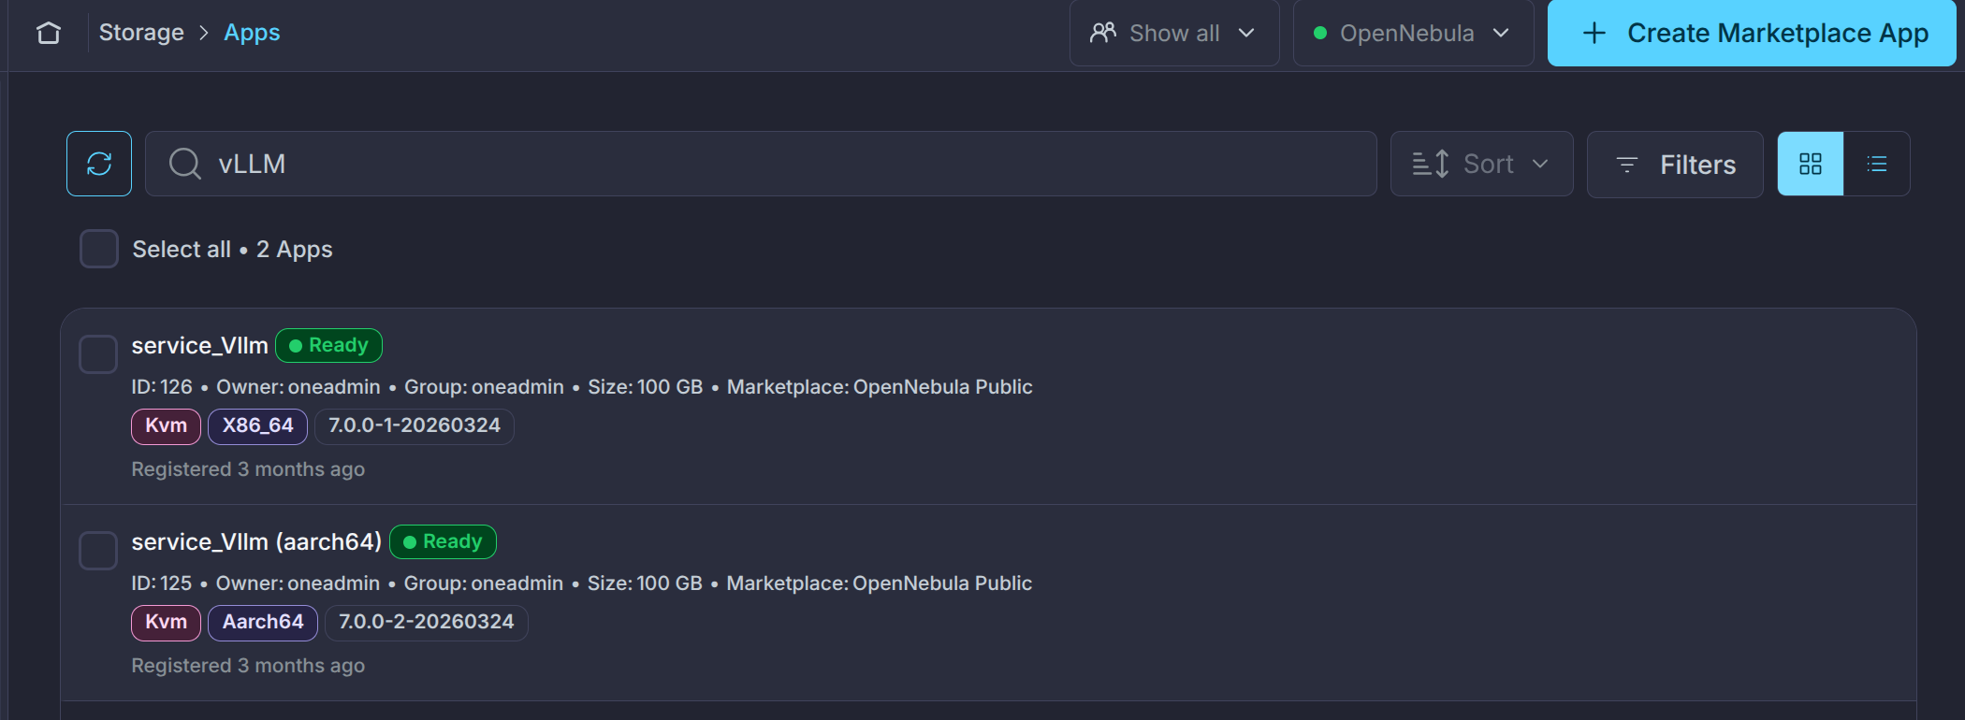1965x720 pixels.
Task: Click the Kvm tag on service_Vllm
Action: [x=167, y=426]
